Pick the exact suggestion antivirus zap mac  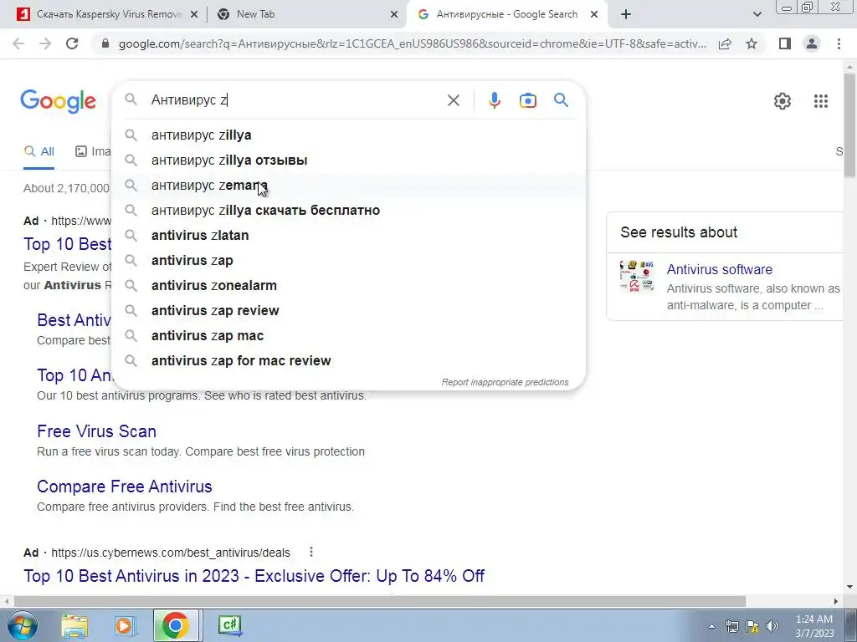348,336
